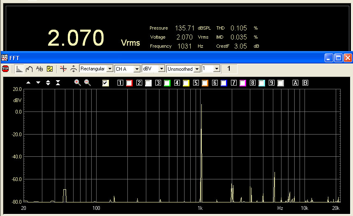Toggle the checked live trace checkbox

pos(106,83)
